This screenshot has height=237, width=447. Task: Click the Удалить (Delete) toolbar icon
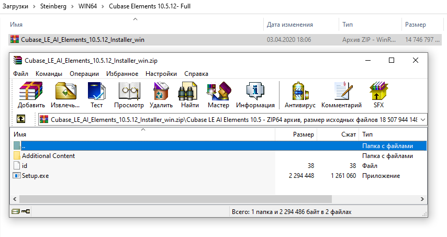coord(161,91)
